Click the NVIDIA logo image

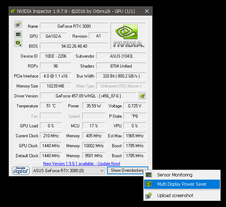128,36
